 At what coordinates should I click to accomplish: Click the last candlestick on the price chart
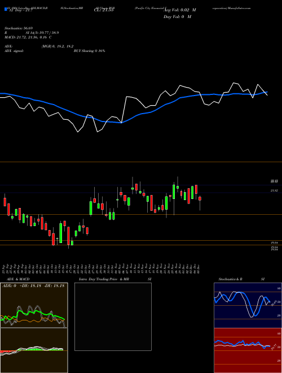[200, 198]
